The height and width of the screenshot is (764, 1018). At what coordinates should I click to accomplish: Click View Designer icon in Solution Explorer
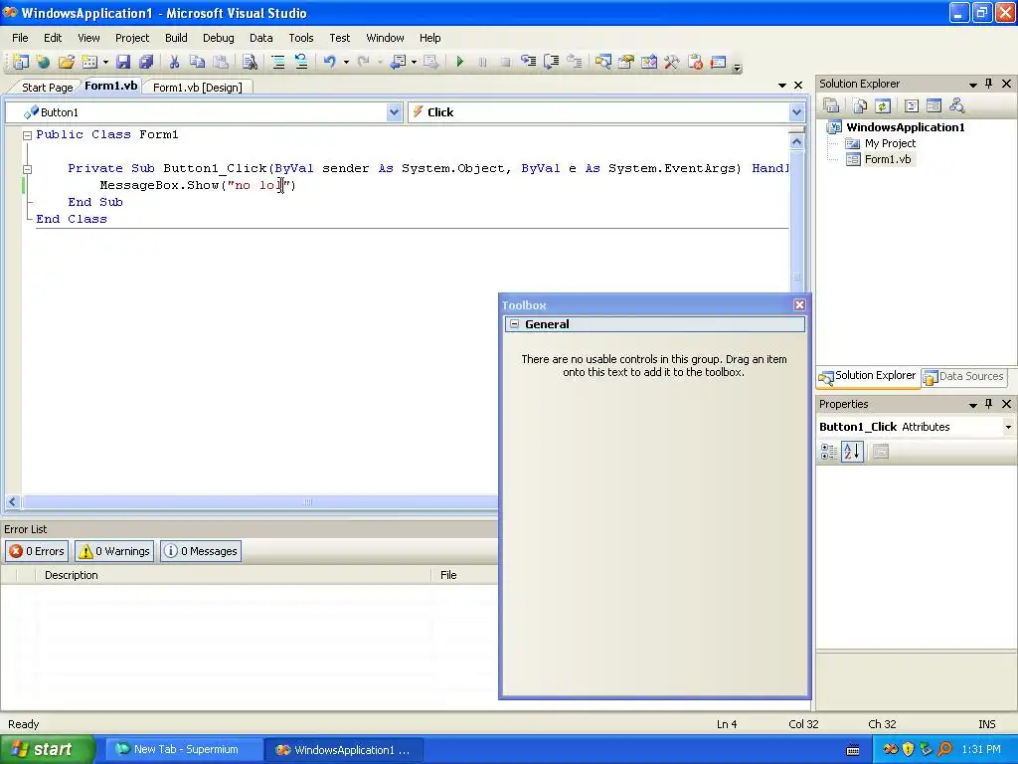click(933, 105)
